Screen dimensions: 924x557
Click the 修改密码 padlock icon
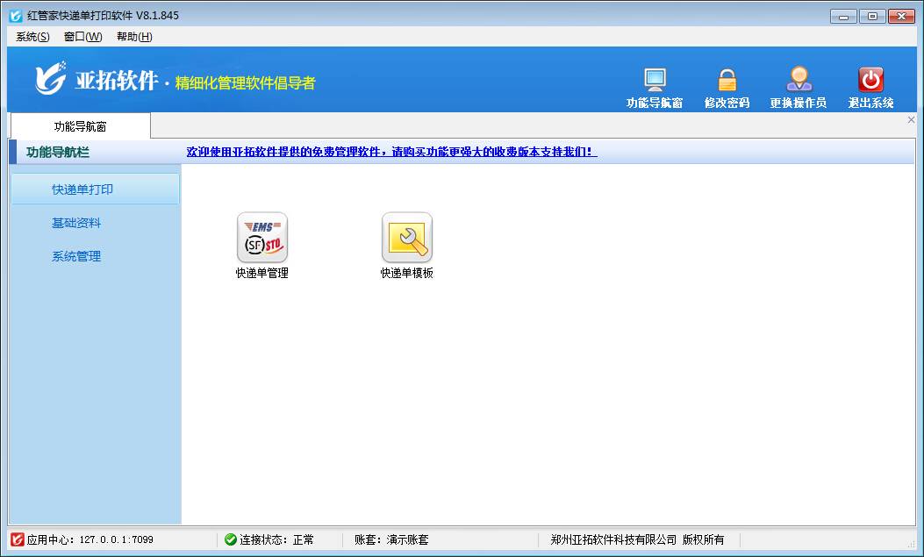coord(727,80)
